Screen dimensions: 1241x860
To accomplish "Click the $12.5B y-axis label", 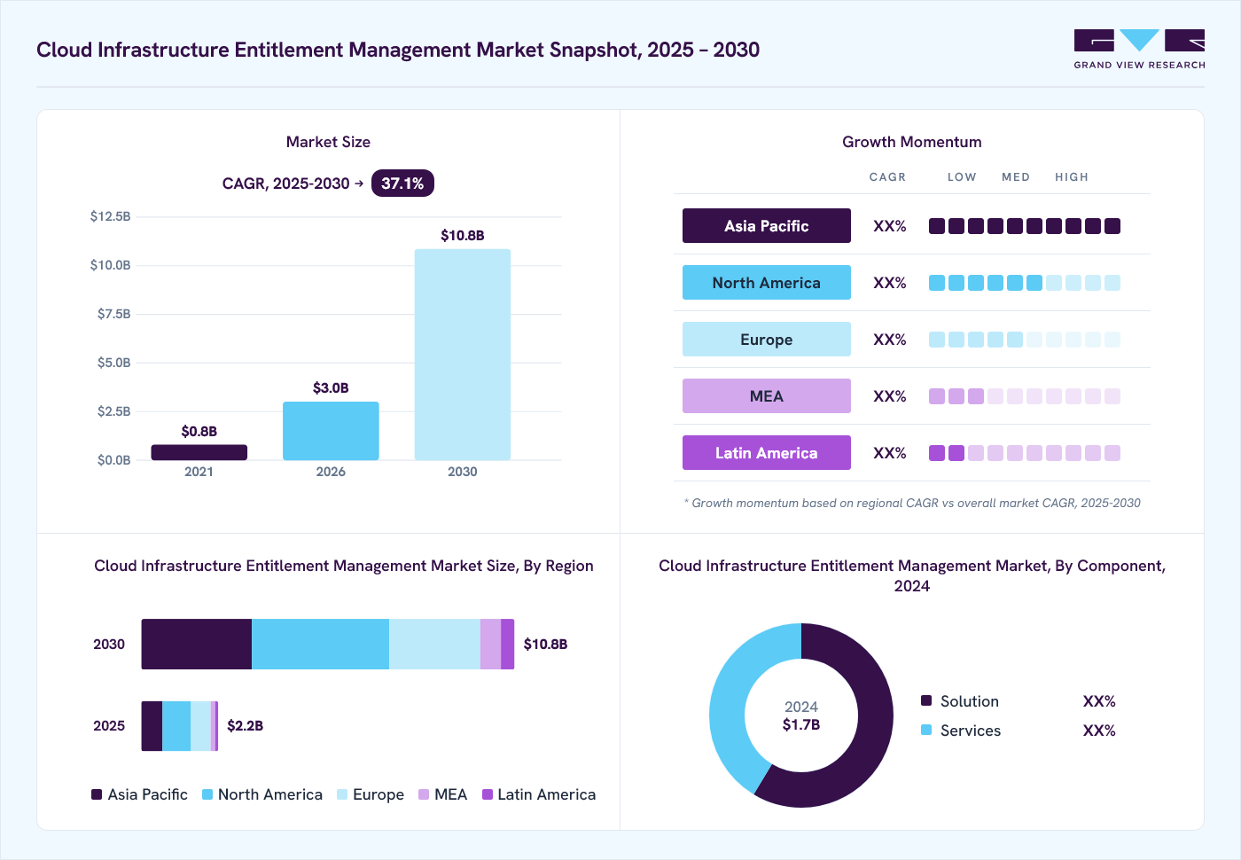I will 111,216.
